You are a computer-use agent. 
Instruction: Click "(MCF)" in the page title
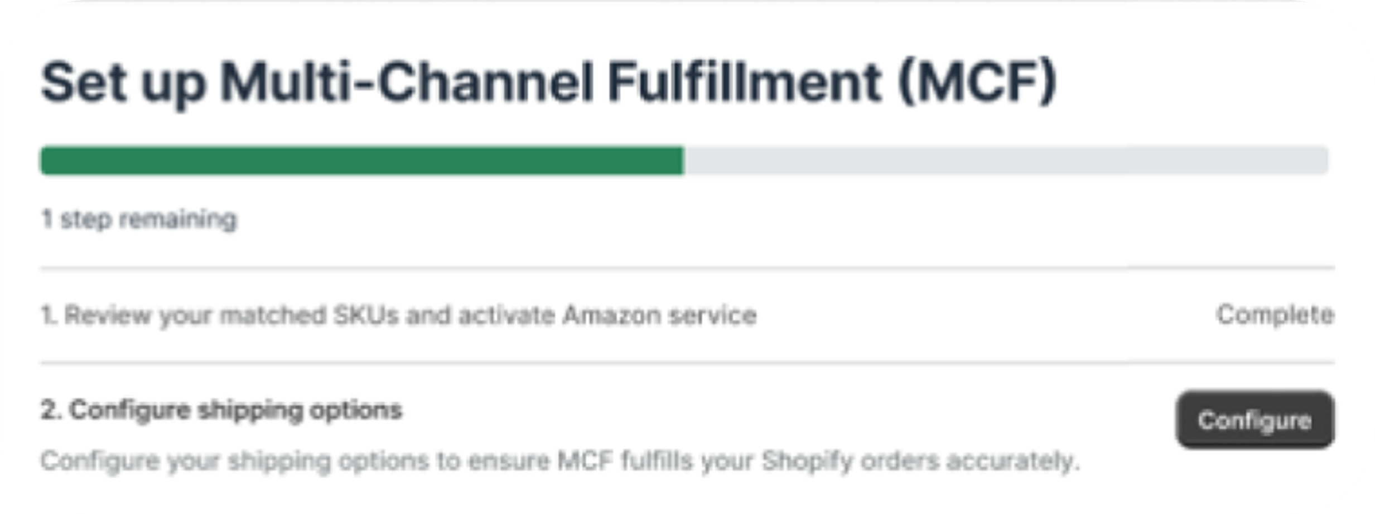[x=977, y=83]
